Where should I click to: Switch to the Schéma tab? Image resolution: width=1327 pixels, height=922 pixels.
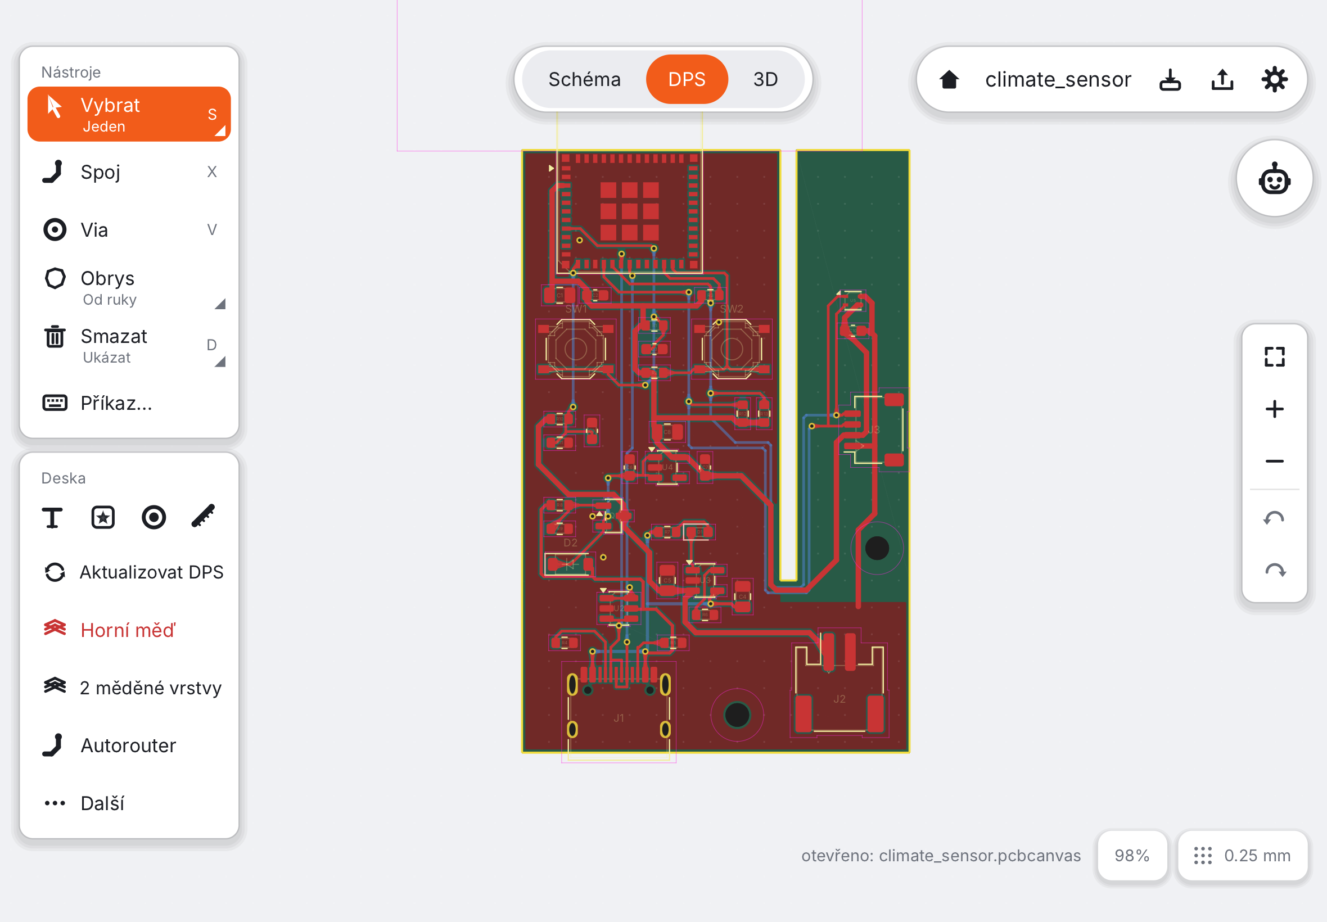pyautogui.click(x=585, y=80)
